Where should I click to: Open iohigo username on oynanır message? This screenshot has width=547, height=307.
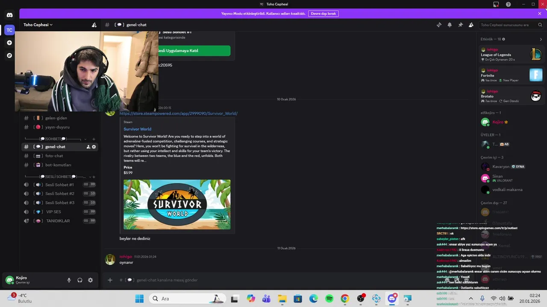coord(126,257)
